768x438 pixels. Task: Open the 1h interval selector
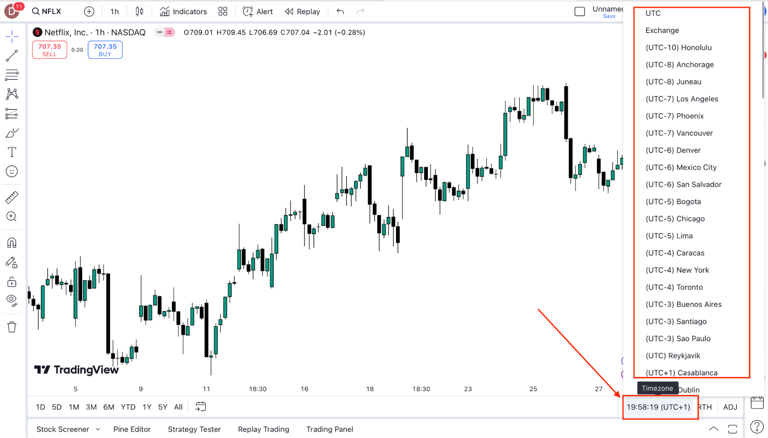click(x=114, y=12)
